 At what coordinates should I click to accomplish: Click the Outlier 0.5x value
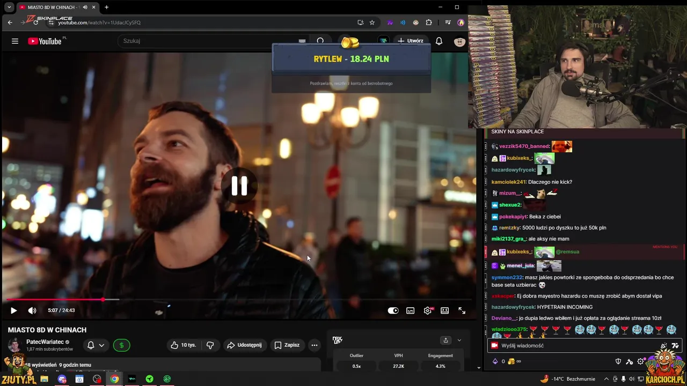click(356, 366)
